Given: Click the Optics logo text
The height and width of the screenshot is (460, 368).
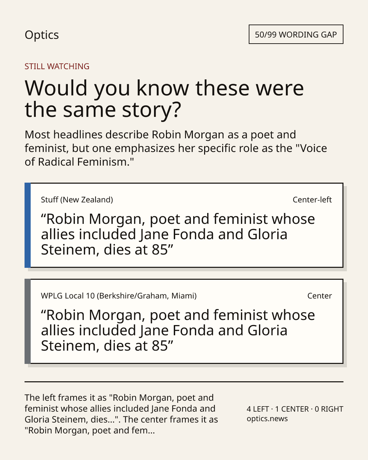Looking at the screenshot, I should tap(42, 35).
